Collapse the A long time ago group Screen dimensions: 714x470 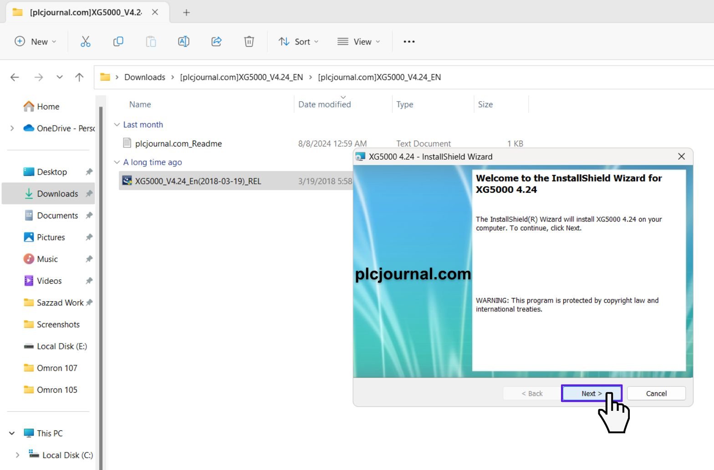point(117,162)
